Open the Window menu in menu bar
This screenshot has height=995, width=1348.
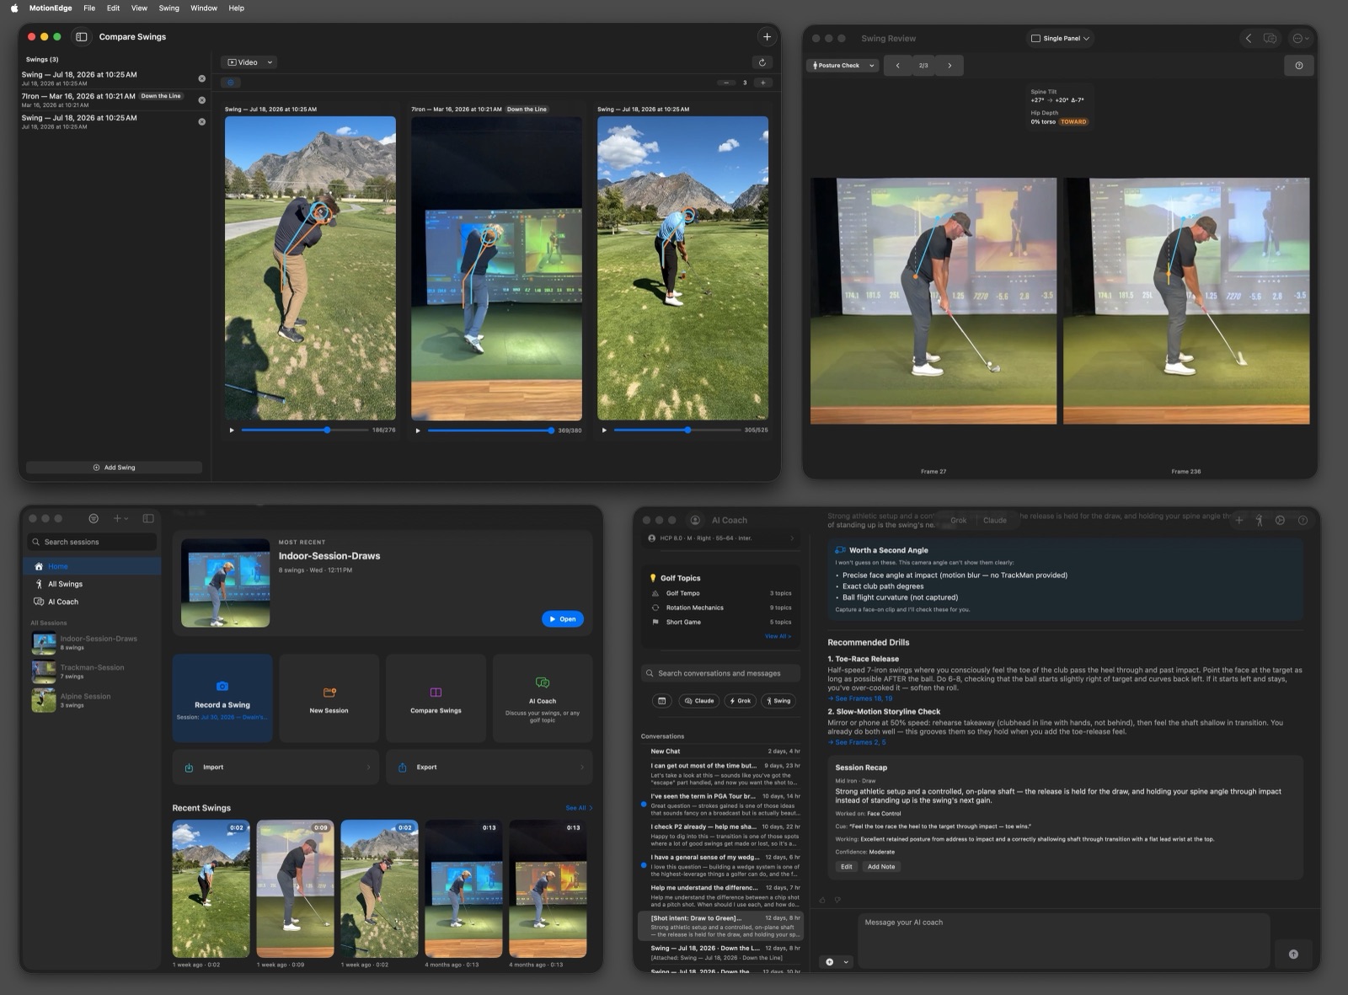[x=204, y=8]
